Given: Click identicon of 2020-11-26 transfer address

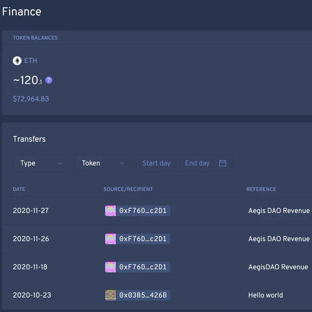Looking at the screenshot, I should coord(111,239).
